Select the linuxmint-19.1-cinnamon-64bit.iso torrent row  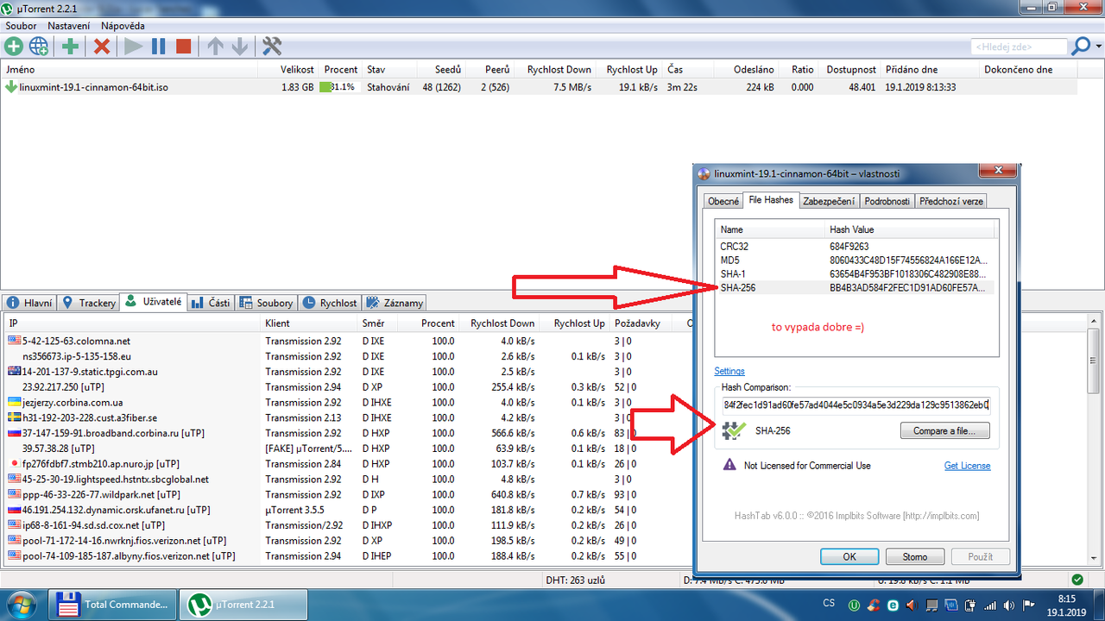pyautogui.click(x=539, y=87)
